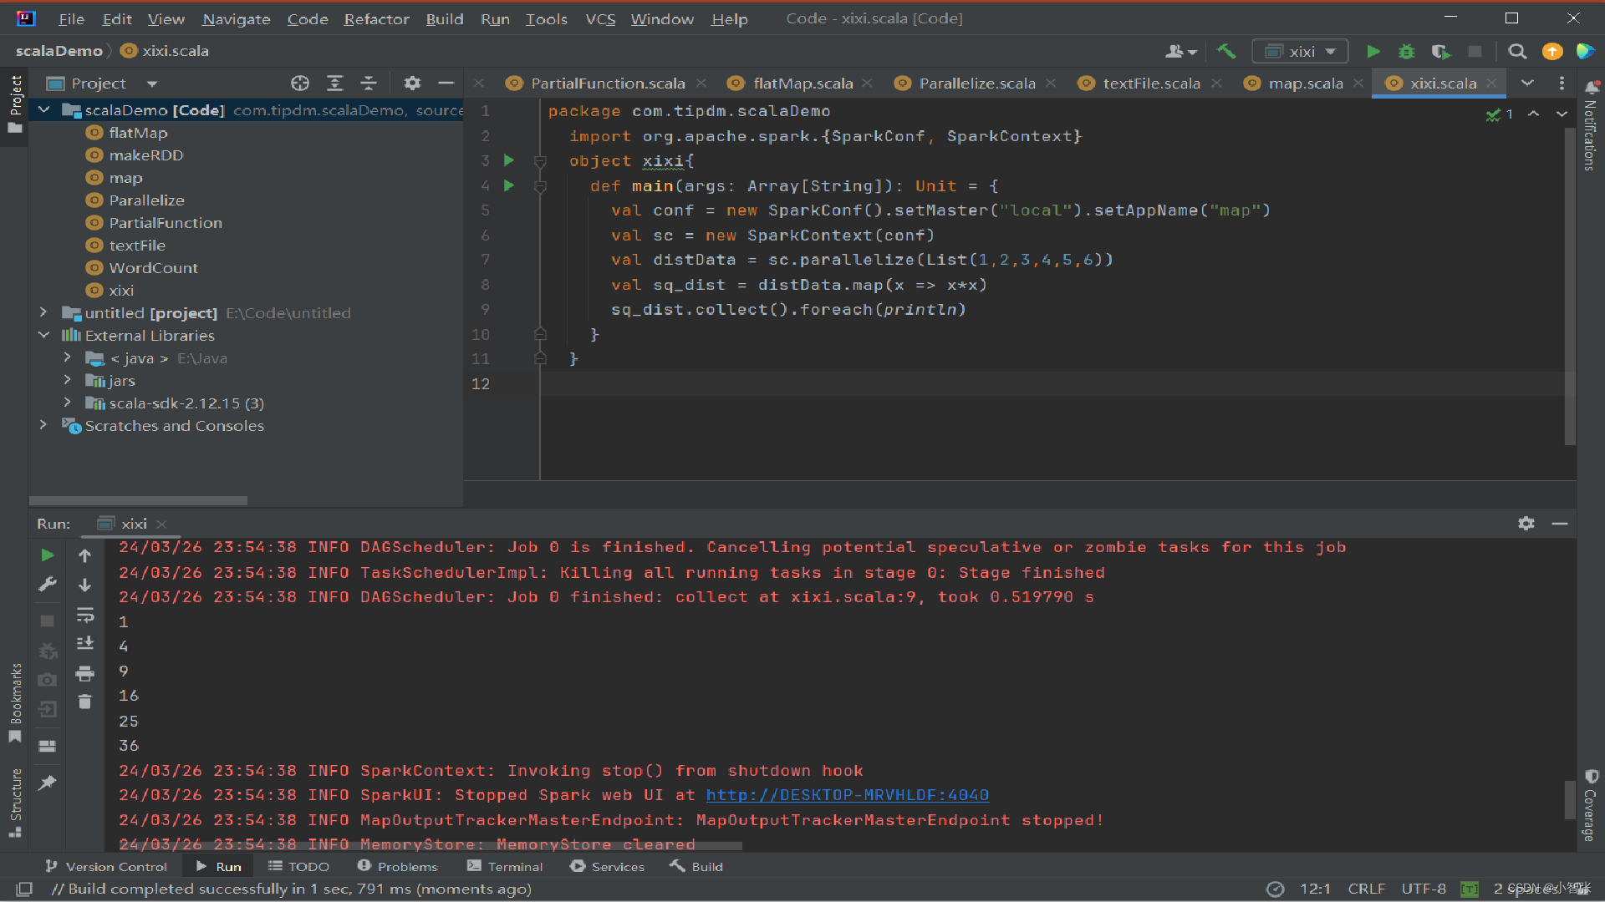Open the Refactor menu

[x=376, y=18]
